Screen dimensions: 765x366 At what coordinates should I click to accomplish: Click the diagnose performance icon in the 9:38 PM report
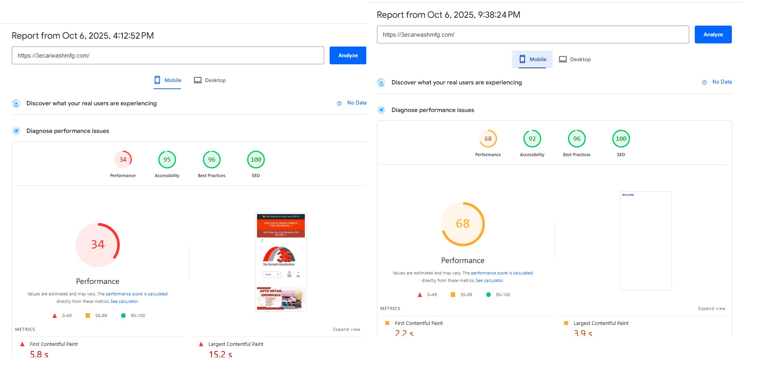pos(381,110)
